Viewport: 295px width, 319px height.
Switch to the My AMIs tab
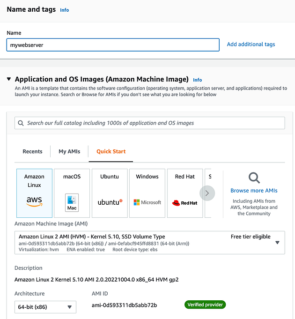[x=69, y=151]
